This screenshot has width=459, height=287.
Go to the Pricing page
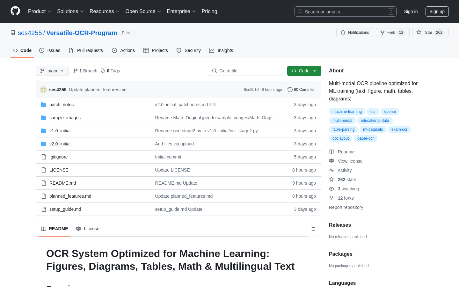click(209, 11)
